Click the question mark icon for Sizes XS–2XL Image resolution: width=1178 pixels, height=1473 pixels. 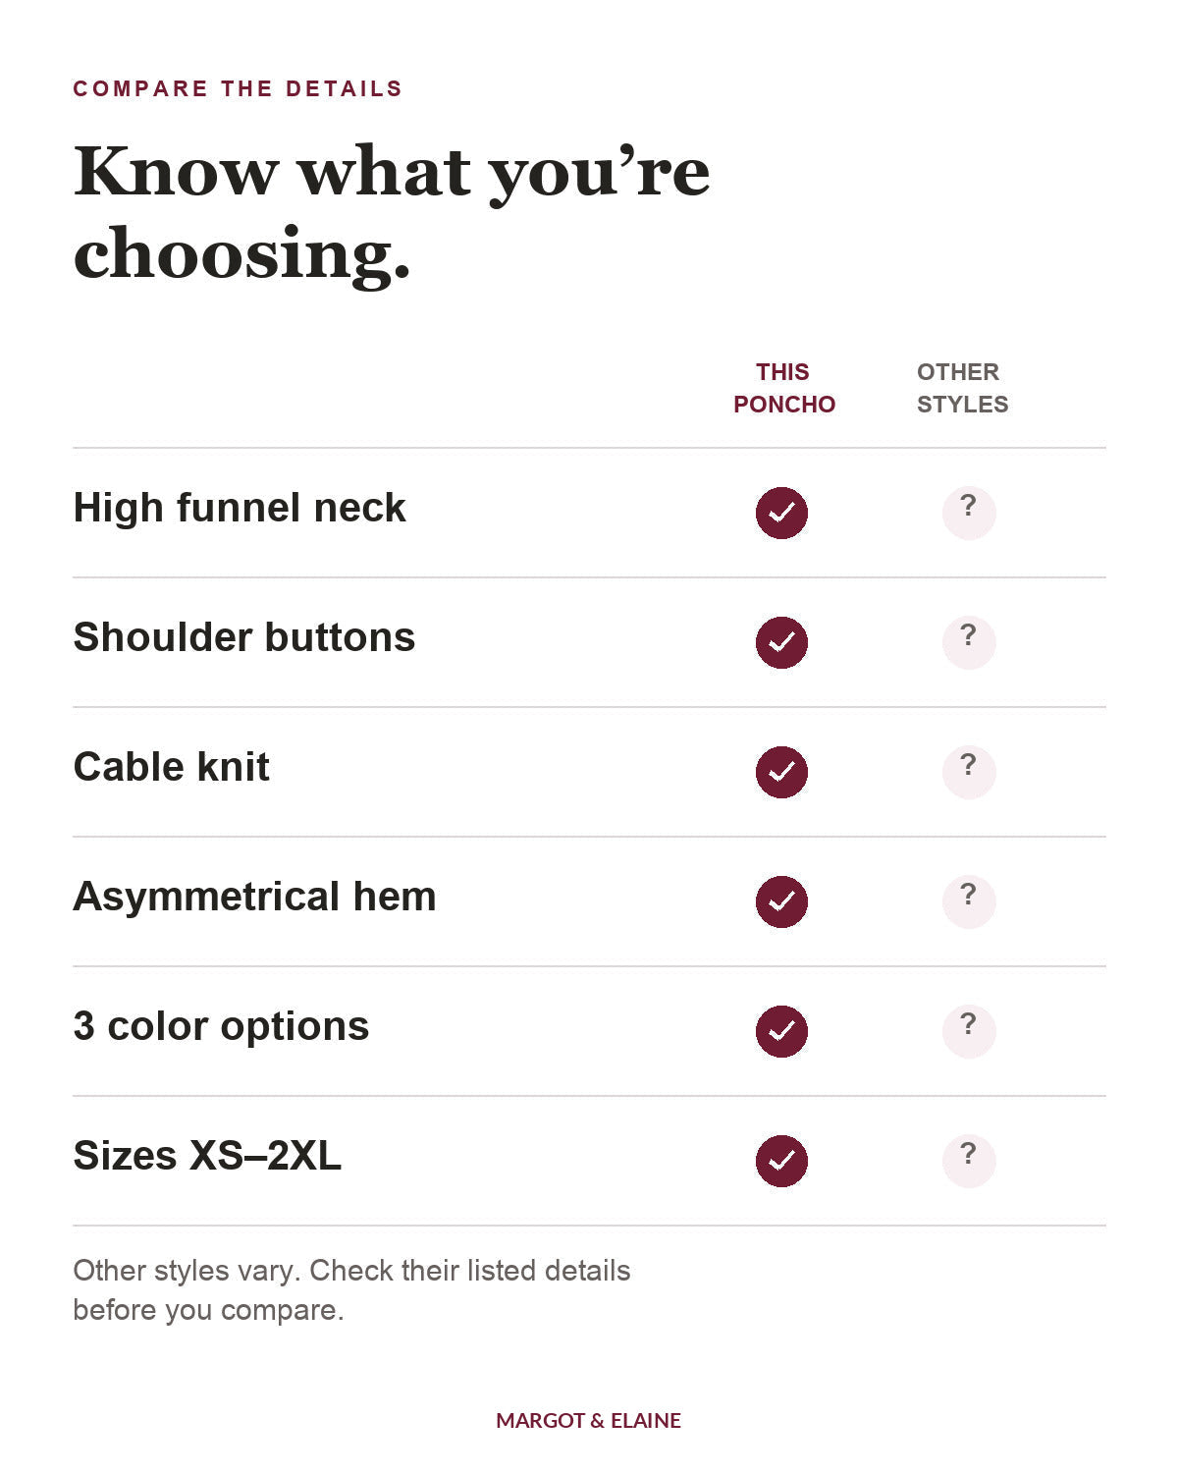pos(969,1161)
